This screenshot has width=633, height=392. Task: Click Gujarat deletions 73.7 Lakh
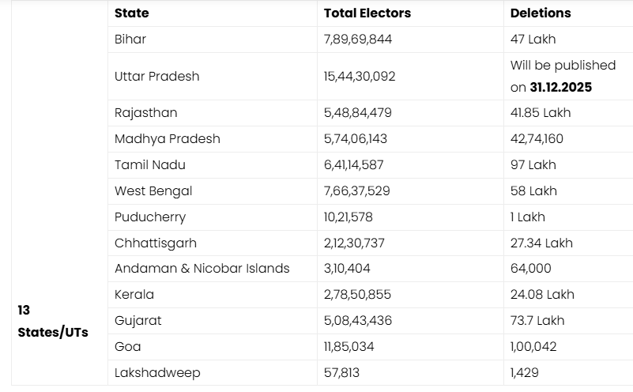pyautogui.click(x=537, y=320)
